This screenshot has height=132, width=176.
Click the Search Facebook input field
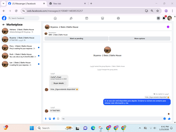[24, 18]
